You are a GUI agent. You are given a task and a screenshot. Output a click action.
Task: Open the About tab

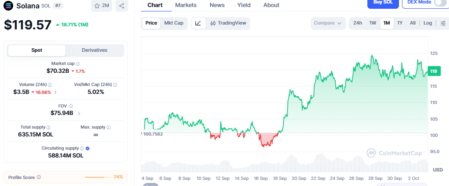(x=271, y=5)
